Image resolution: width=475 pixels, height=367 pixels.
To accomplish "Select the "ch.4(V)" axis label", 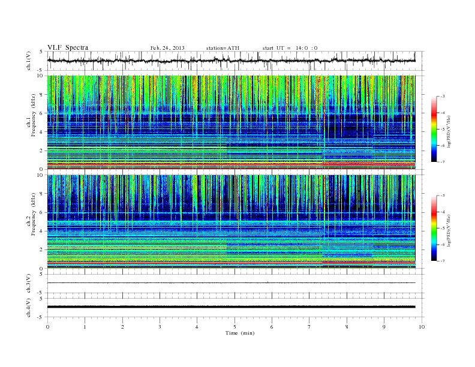I will click(x=28, y=308).
